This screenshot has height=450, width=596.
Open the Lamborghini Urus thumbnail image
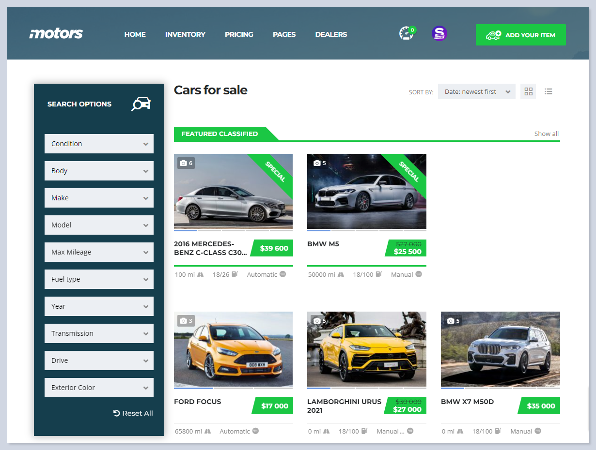(x=366, y=349)
